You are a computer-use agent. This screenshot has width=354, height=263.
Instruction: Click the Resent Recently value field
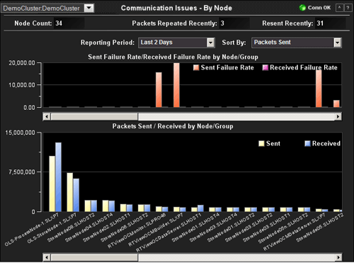pyautogui.click(x=330, y=23)
